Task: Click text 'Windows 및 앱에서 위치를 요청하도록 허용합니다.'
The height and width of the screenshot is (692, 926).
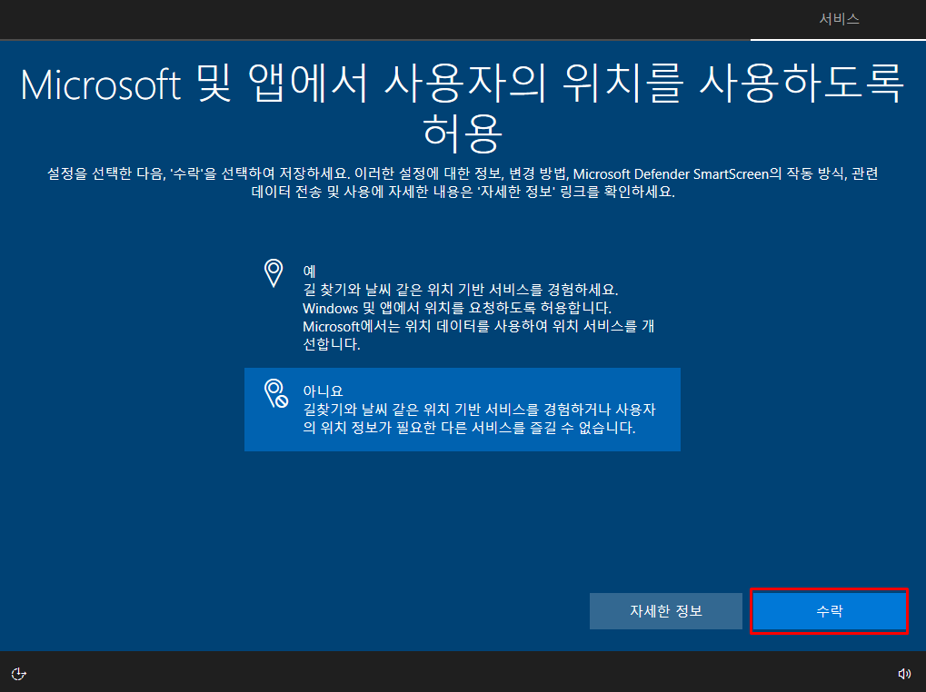Action: coord(456,308)
